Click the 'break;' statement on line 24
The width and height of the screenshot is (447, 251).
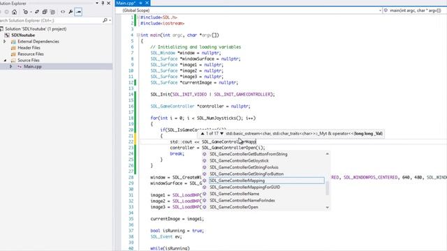(x=177, y=153)
